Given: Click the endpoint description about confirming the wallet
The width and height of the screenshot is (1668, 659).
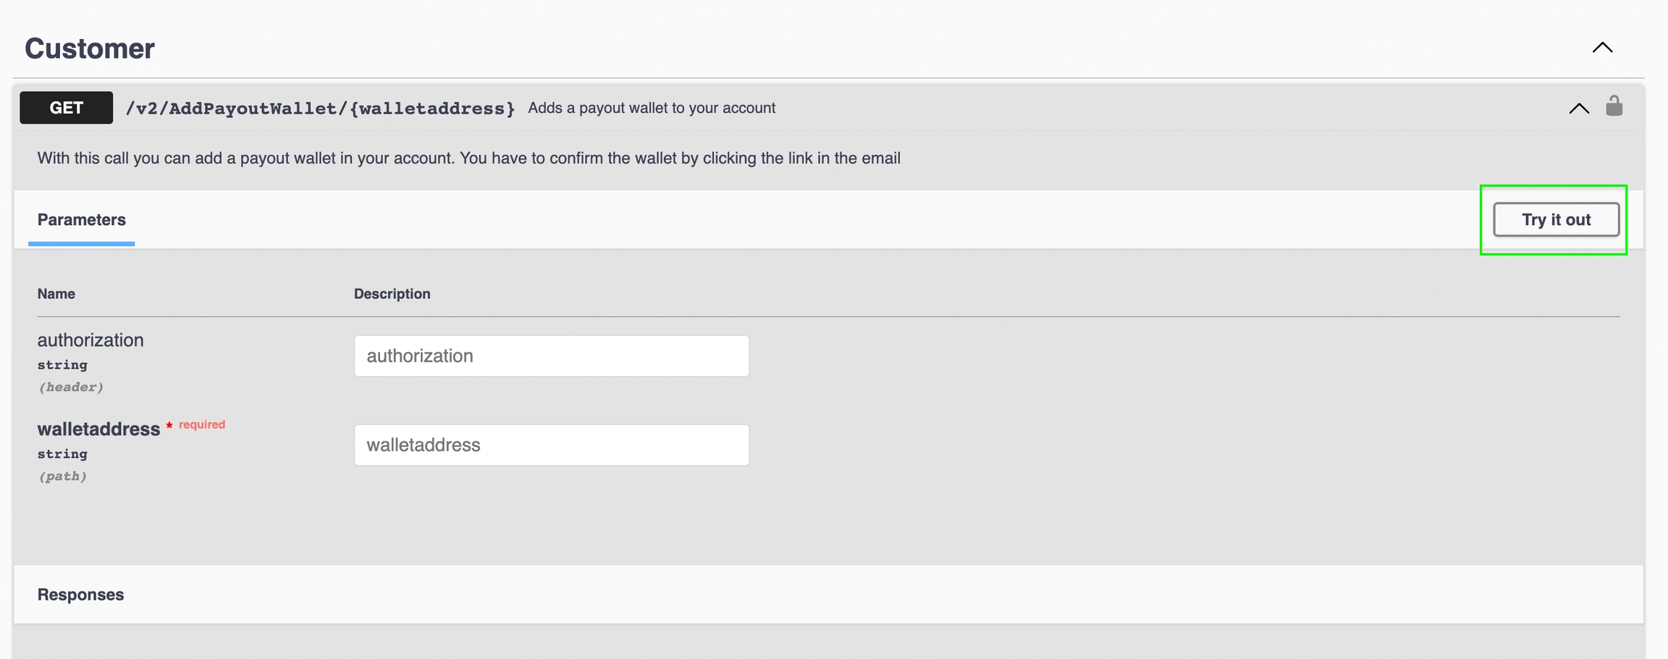Looking at the screenshot, I should [468, 158].
